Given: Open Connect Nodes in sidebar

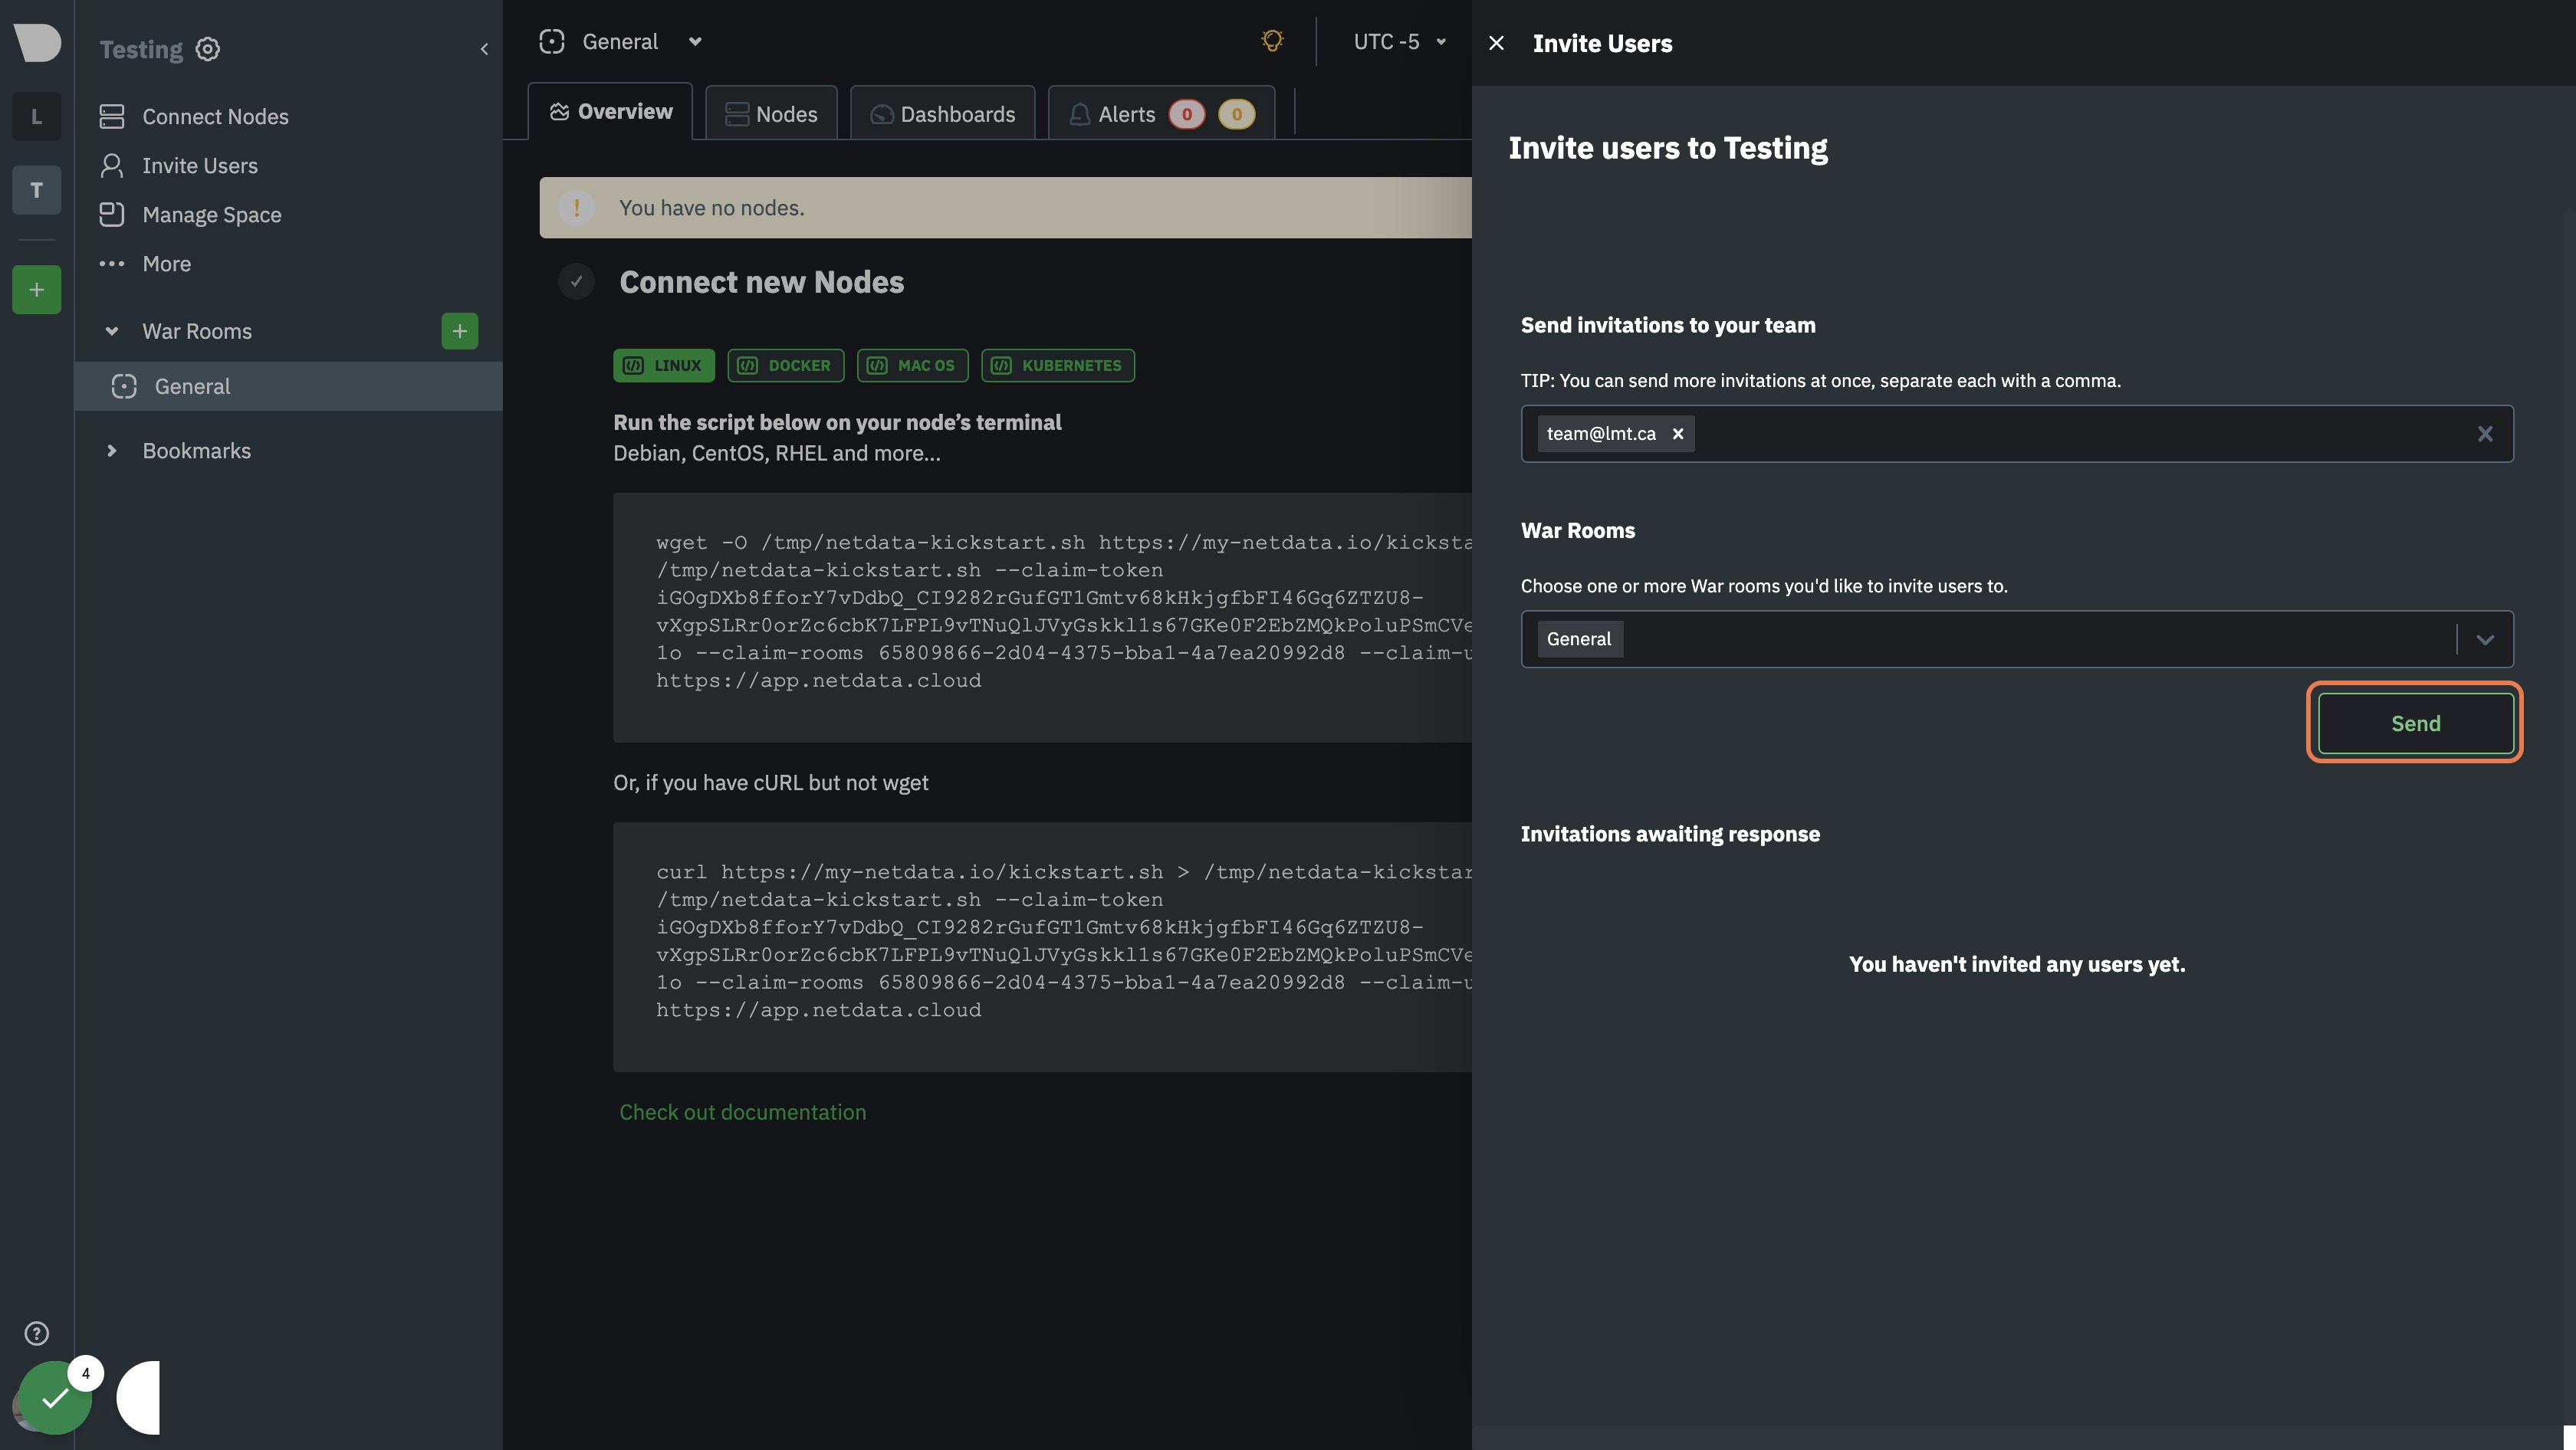Looking at the screenshot, I should pos(194,117).
